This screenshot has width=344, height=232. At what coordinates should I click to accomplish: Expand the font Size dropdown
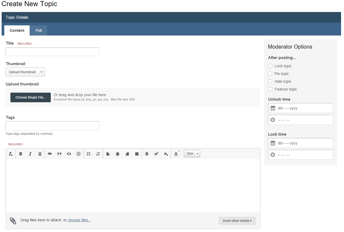(x=192, y=154)
